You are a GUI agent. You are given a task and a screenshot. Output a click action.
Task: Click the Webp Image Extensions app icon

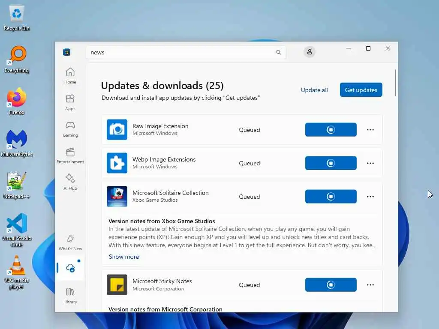(117, 163)
